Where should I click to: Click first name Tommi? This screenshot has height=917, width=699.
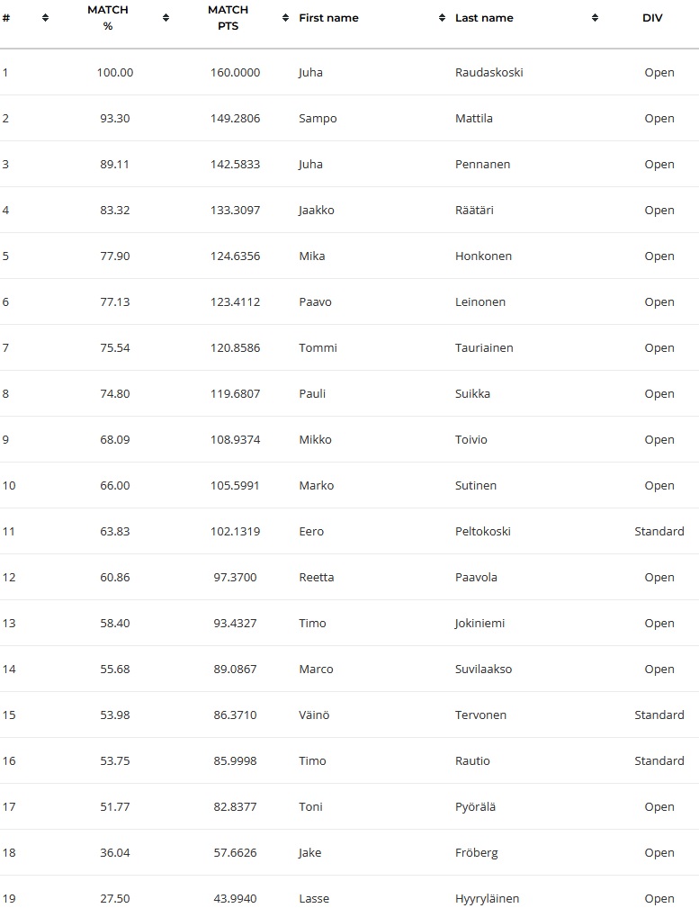point(318,348)
